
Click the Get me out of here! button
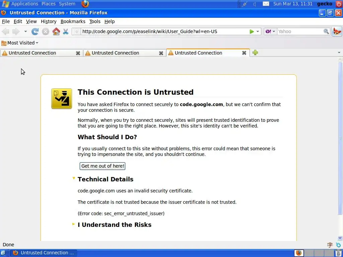(102, 166)
